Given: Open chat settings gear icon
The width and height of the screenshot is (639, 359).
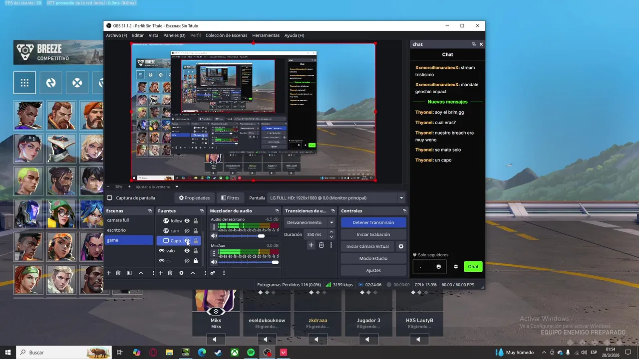Looking at the screenshot, I should (456, 267).
